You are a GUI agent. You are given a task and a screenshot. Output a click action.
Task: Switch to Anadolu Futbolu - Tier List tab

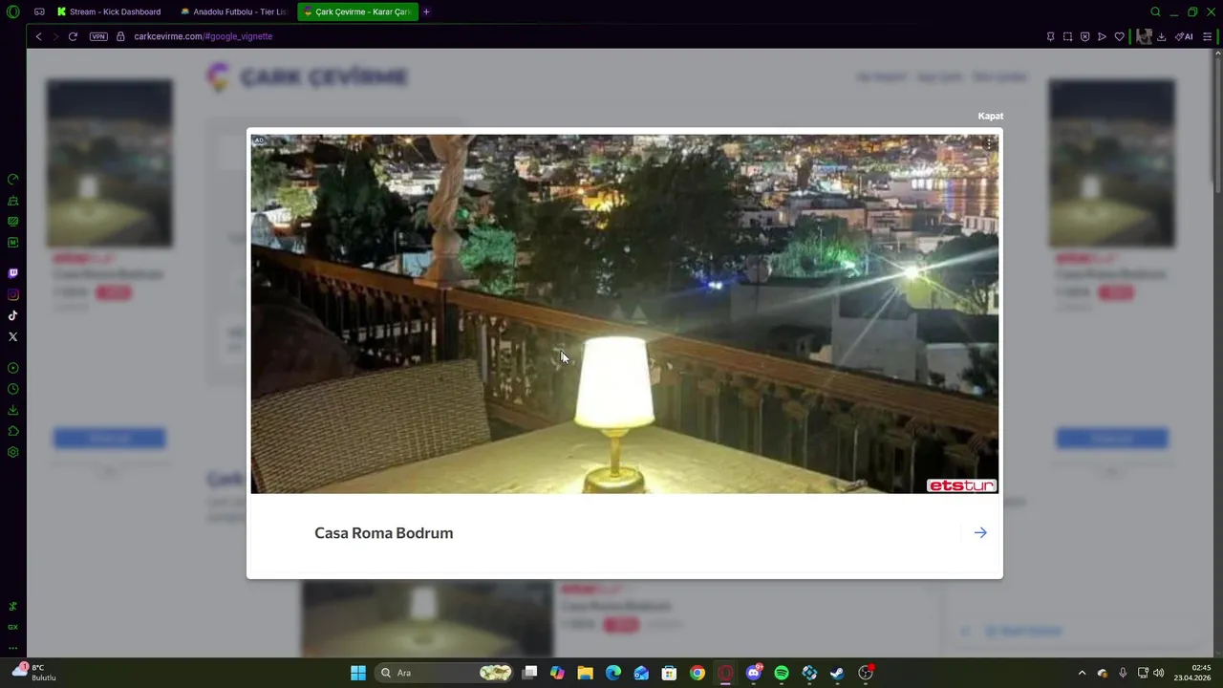(x=234, y=11)
